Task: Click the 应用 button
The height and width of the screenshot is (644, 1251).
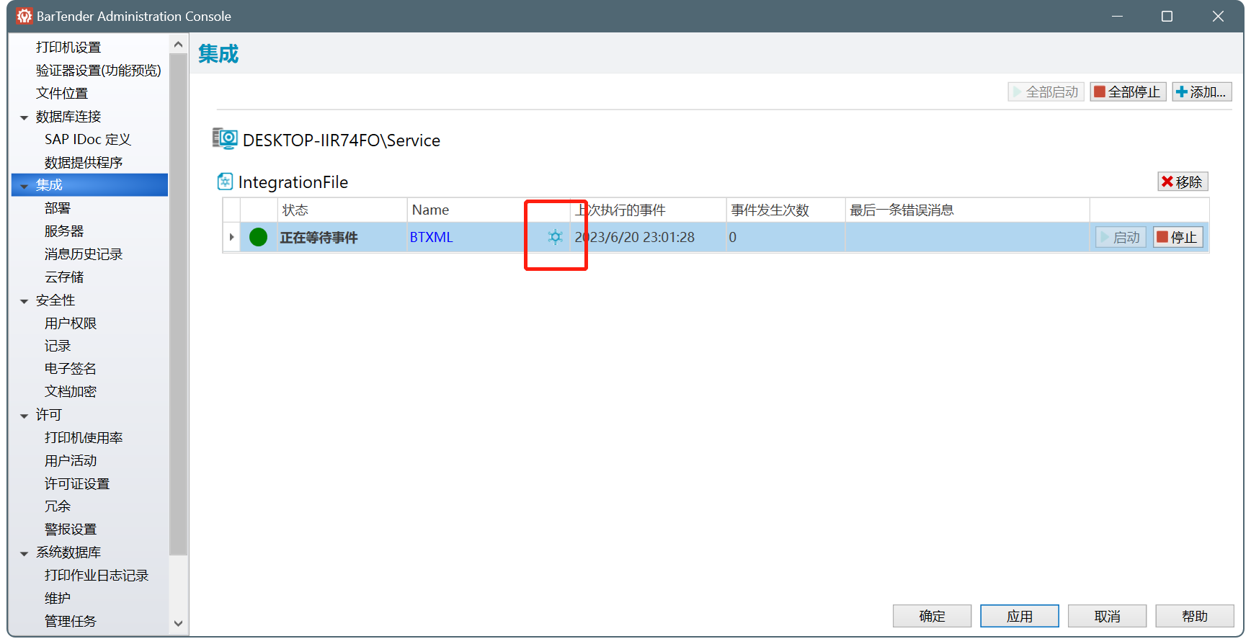Action: (x=1020, y=616)
